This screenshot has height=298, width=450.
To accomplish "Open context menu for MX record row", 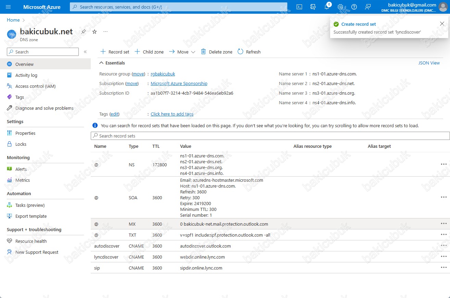I will tap(444, 224).
